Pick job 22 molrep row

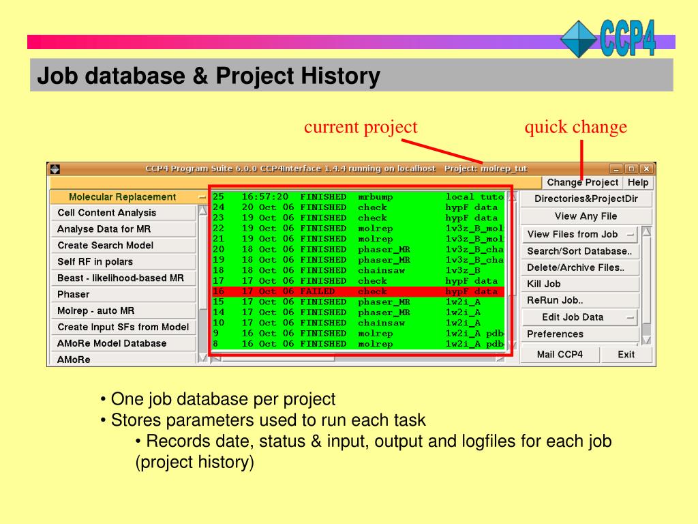coord(359,229)
